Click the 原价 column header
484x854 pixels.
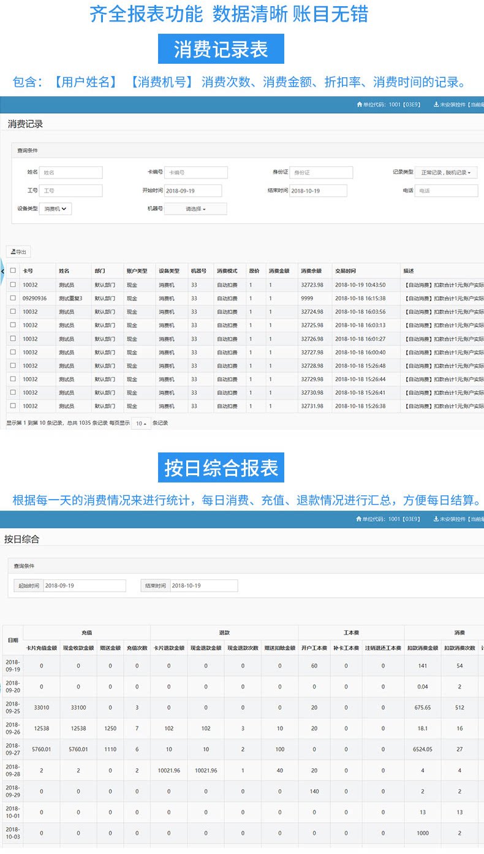click(x=254, y=270)
